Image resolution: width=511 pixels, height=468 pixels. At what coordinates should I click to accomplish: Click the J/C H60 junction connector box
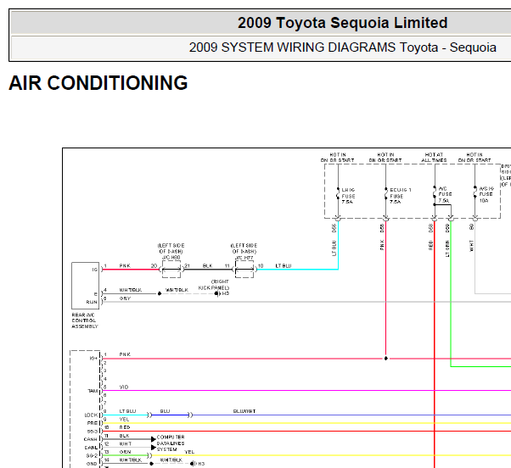click(171, 269)
